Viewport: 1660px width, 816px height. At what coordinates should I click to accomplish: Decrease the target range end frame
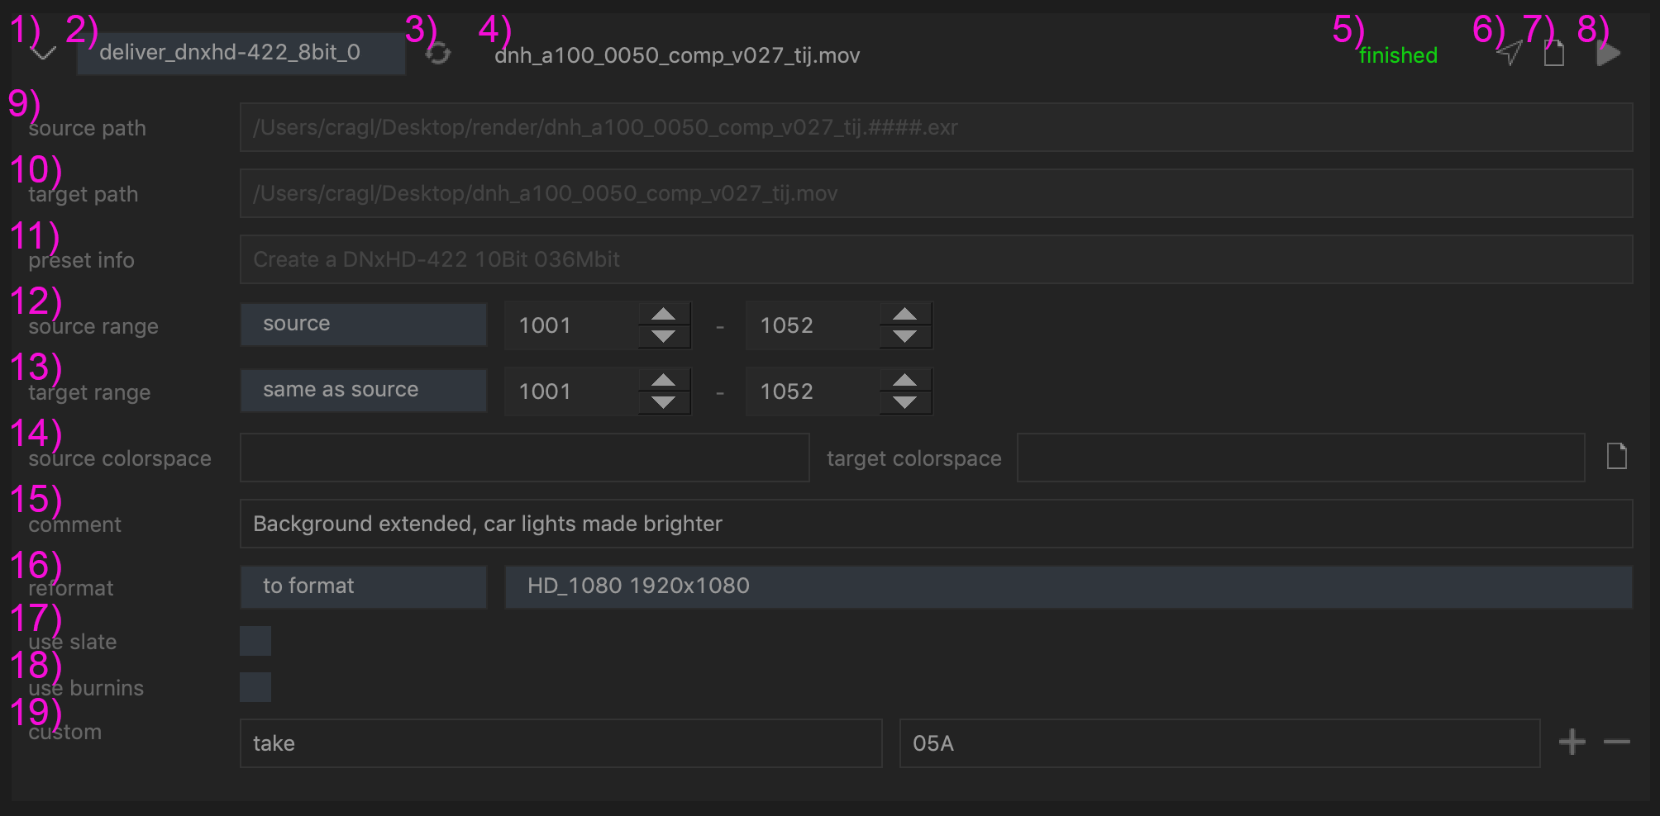click(x=904, y=402)
